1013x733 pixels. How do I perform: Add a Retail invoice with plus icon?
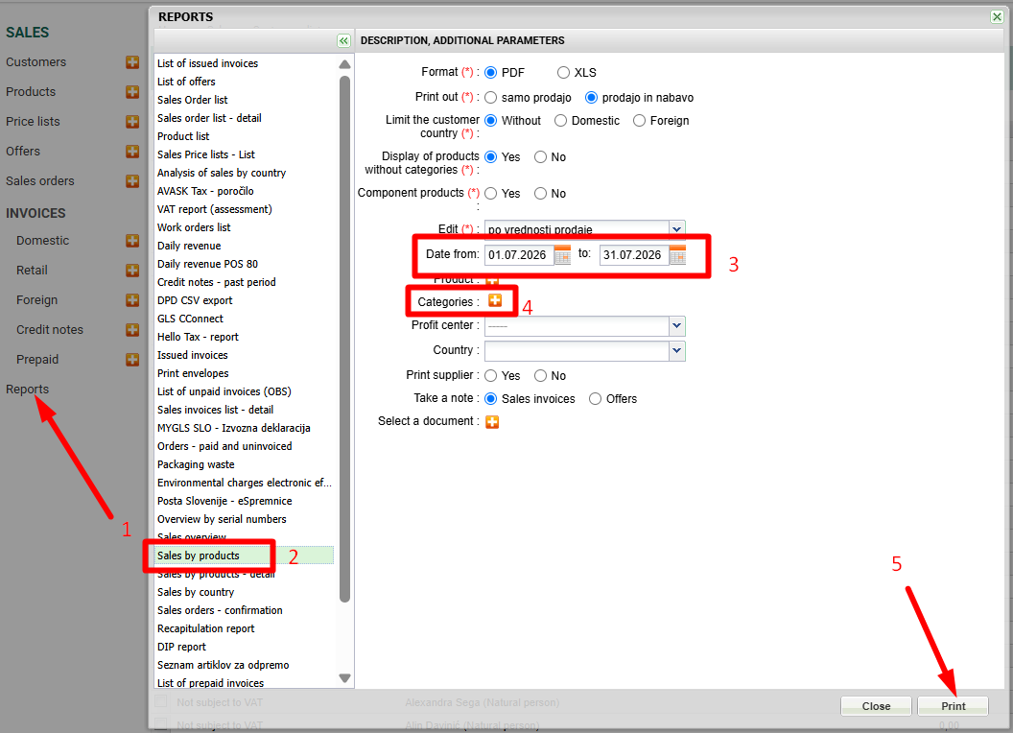point(132,271)
